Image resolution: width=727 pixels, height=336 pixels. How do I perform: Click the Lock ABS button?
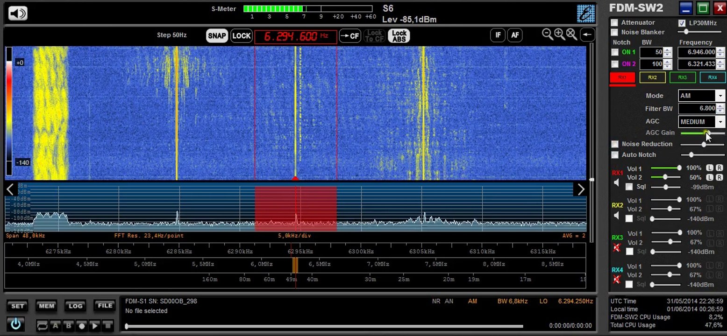(399, 36)
